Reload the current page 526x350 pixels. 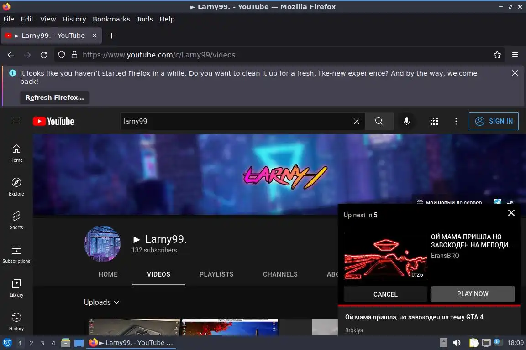click(44, 55)
